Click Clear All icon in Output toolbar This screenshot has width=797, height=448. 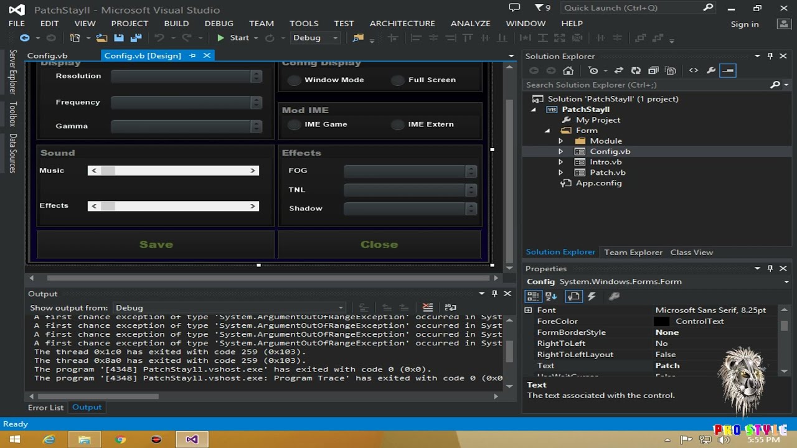[x=428, y=307]
